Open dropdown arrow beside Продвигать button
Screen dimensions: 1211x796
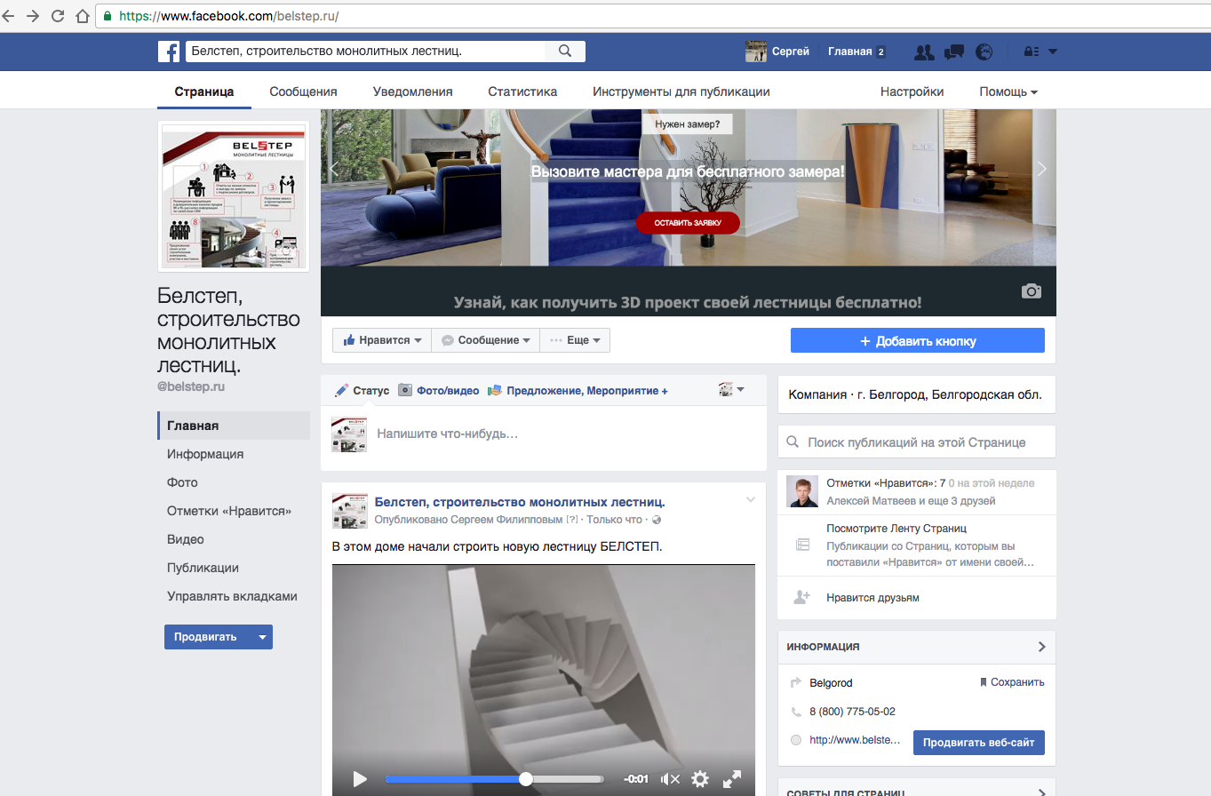[x=261, y=637]
